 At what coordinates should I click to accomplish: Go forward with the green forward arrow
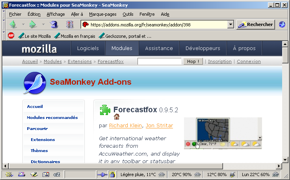pos(33,24)
